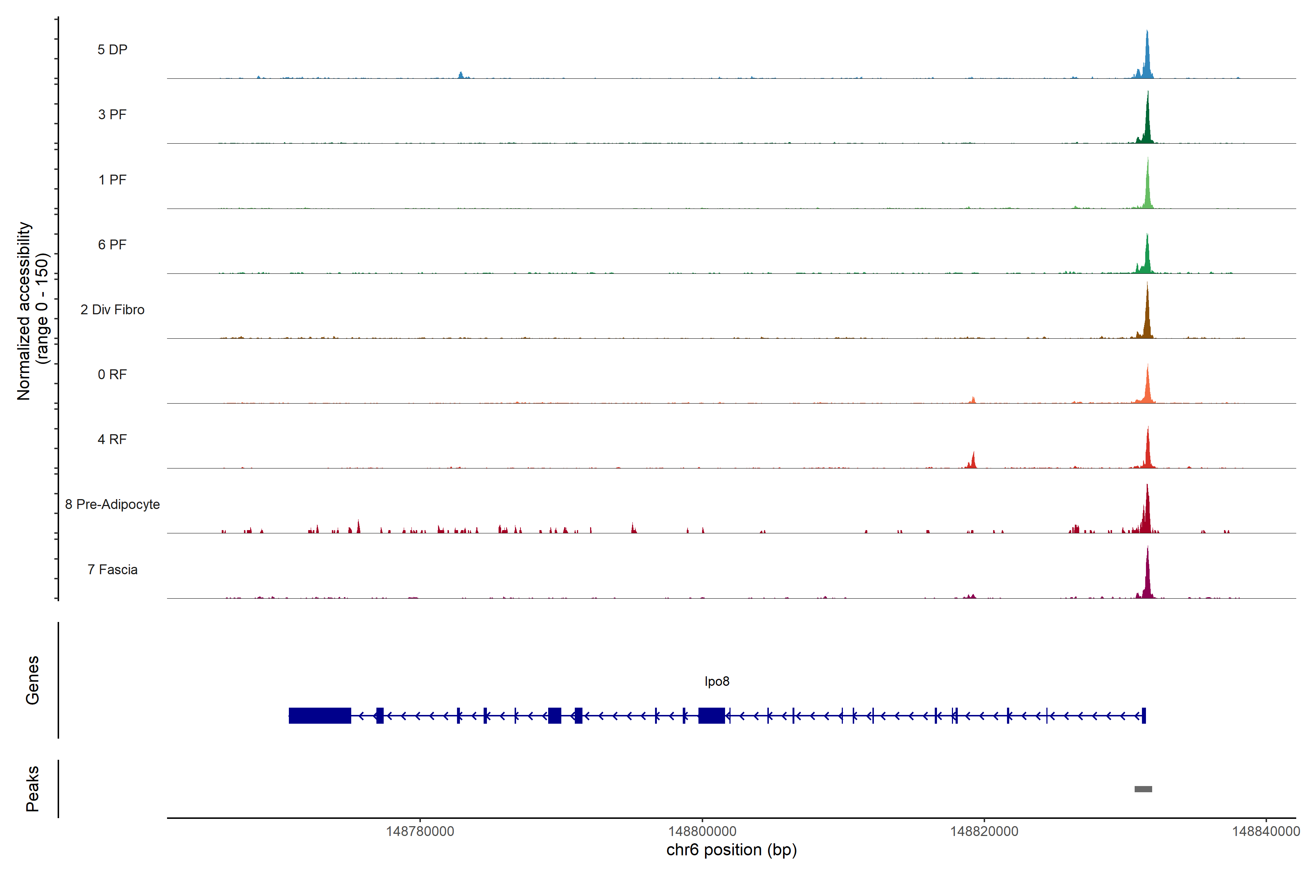Click the chr6 position (bp) axis title

pyautogui.click(x=731, y=850)
